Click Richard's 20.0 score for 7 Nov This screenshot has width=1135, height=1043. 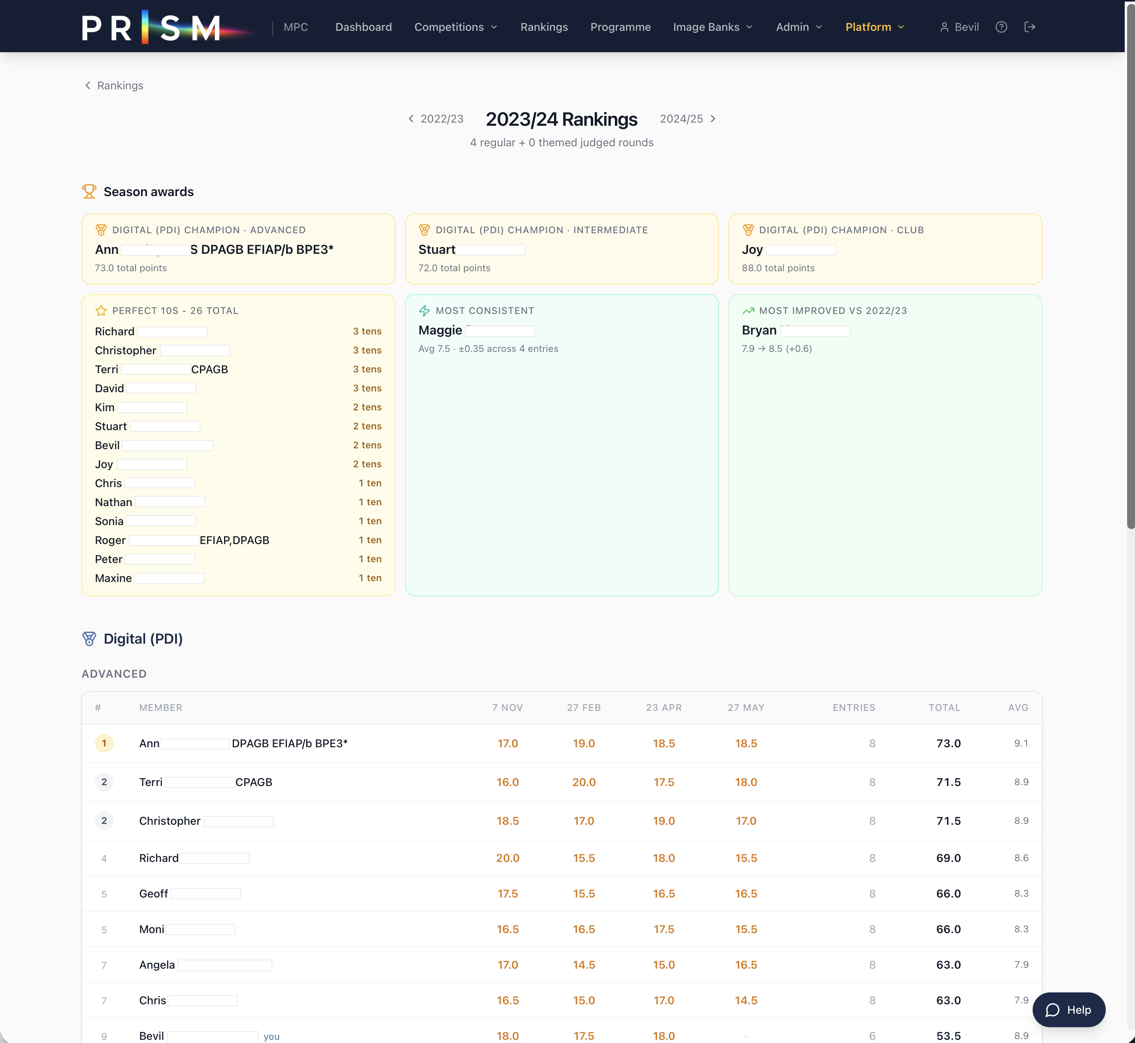click(507, 858)
